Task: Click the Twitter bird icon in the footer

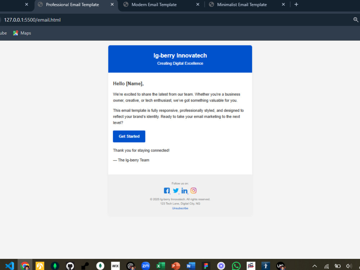Action: (176, 190)
